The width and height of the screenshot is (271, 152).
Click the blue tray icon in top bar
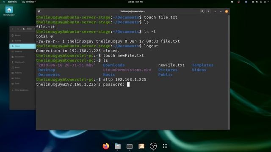coord(246,2)
